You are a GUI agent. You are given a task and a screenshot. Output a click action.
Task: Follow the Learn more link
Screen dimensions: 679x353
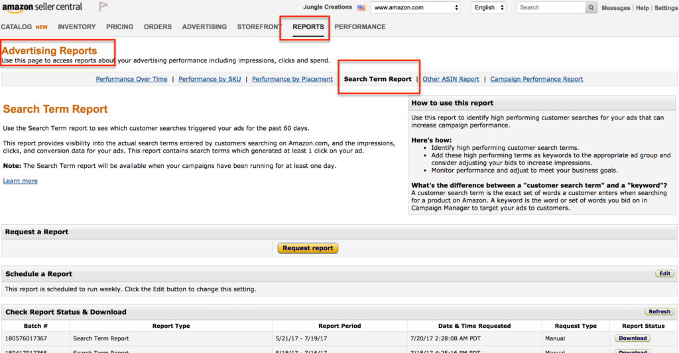(21, 181)
